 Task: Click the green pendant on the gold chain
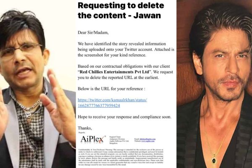coord(214,160)
